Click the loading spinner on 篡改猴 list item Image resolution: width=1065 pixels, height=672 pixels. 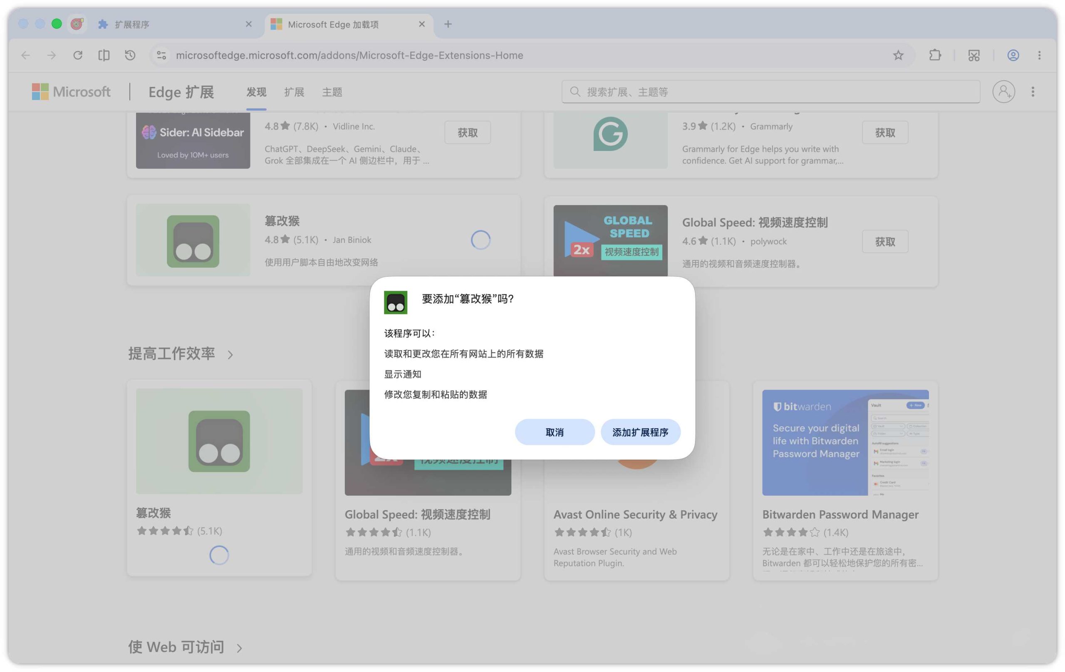click(x=480, y=240)
